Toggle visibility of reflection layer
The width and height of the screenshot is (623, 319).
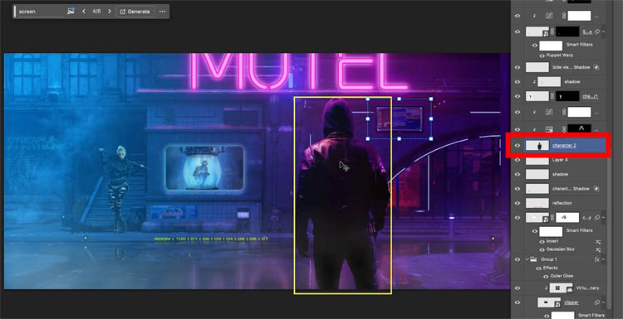click(x=518, y=203)
